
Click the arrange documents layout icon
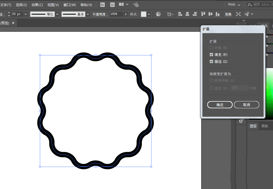[122, 5]
